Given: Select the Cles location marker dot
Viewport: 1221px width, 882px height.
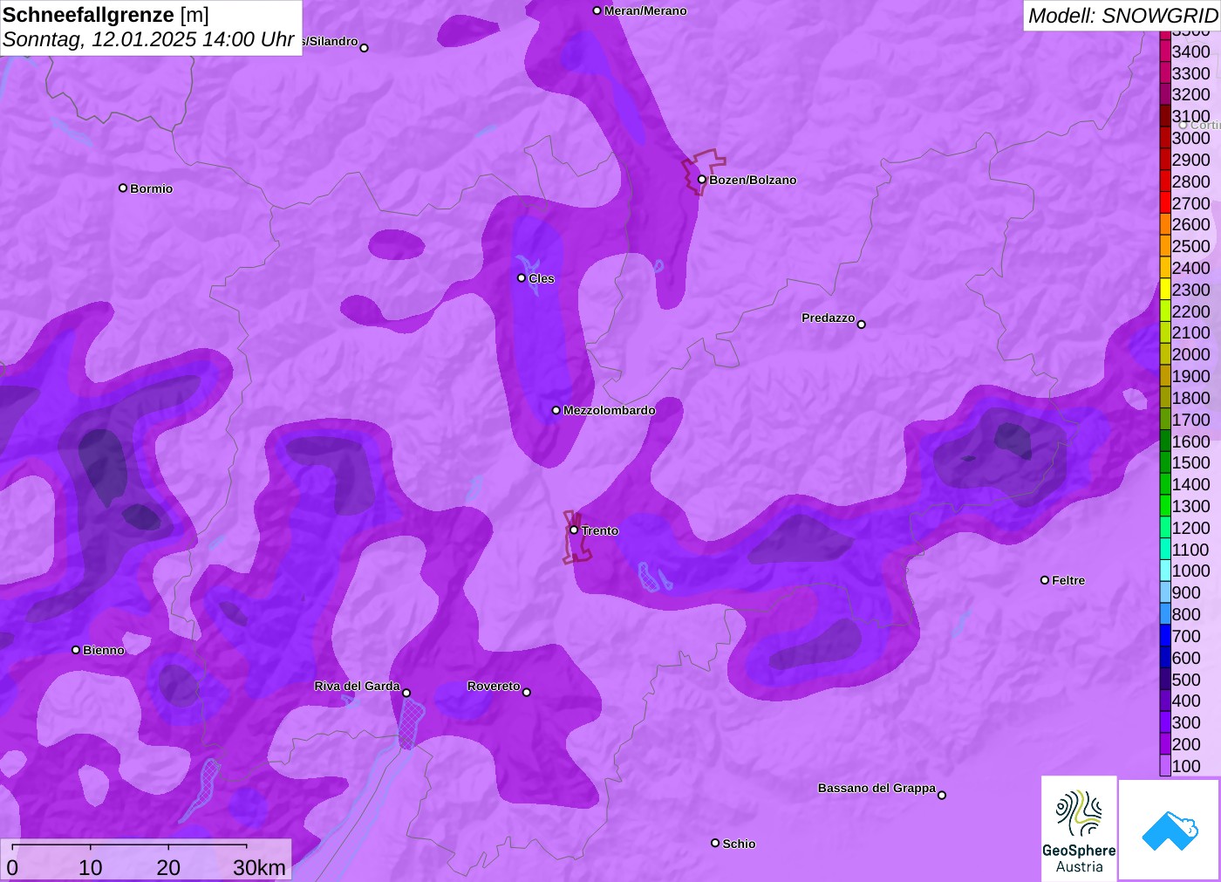Looking at the screenshot, I should coord(522,278).
